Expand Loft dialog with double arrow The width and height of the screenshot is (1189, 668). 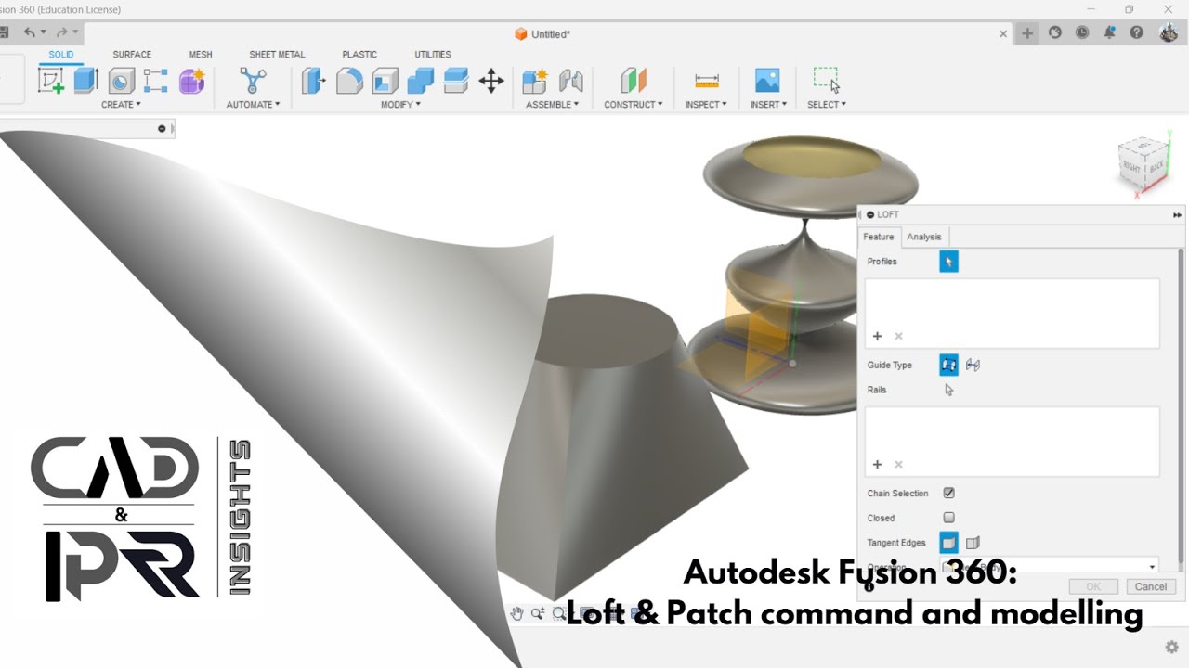(1178, 214)
